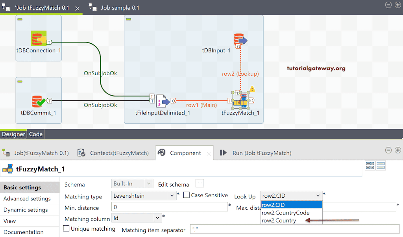The height and width of the screenshot is (237, 403).
Task: Click the Run tab's play icon
Action: [x=222, y=153]
